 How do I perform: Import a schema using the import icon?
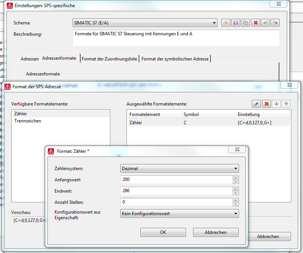point(265,23)
